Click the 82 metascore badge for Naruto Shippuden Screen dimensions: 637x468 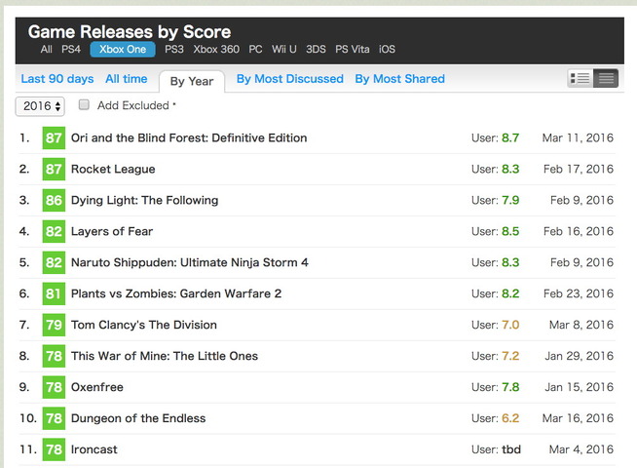pyautogui.click(x=54, y=262)
